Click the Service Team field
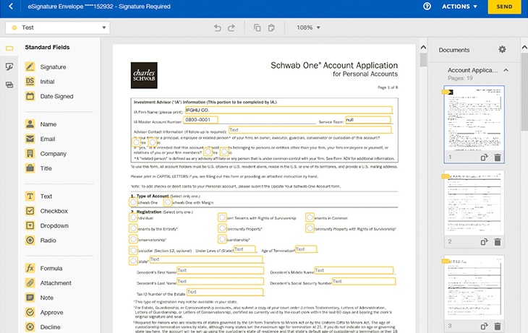The width and height of the screenshot is (528, 333). click(368, 120)
